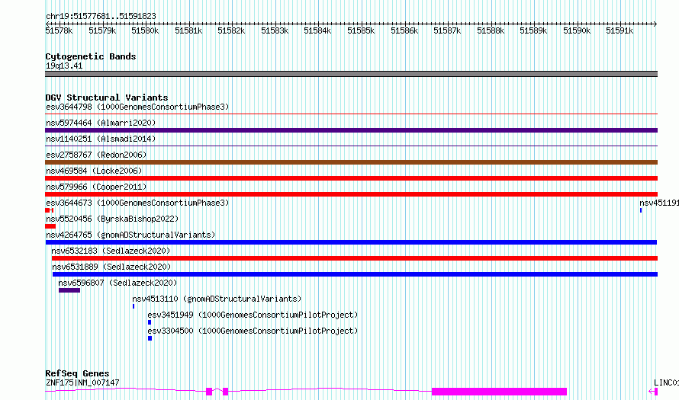Select the blue nsv4264765 variant bar

351,242
